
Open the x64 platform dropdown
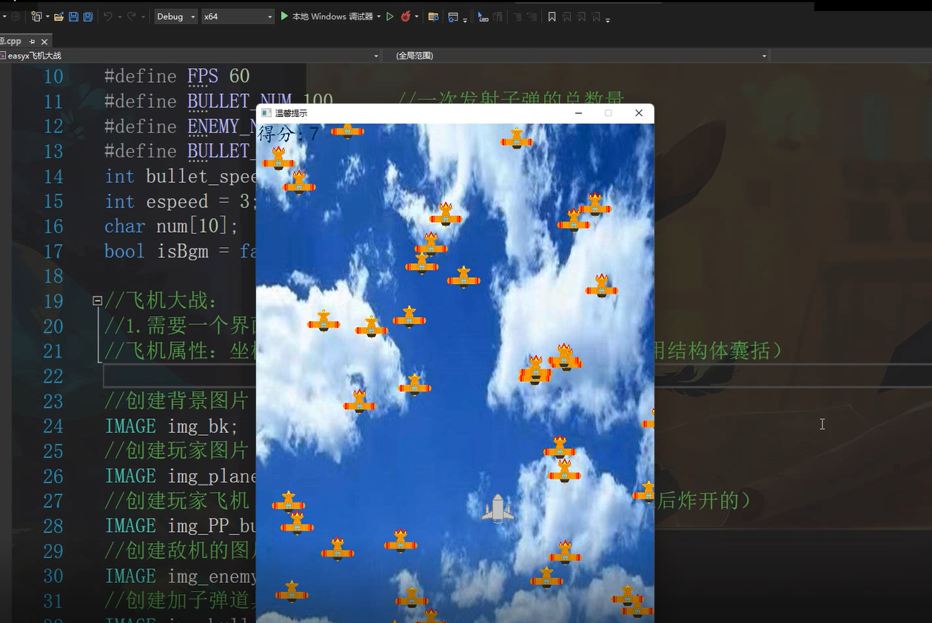269,16
